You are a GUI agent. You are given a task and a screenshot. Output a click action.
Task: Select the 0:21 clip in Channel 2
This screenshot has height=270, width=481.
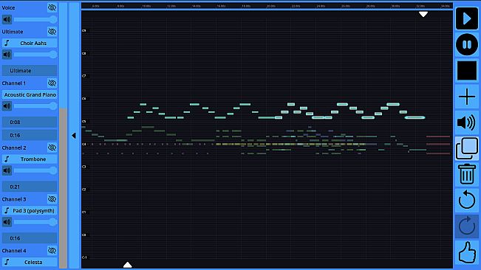[30, 187]
